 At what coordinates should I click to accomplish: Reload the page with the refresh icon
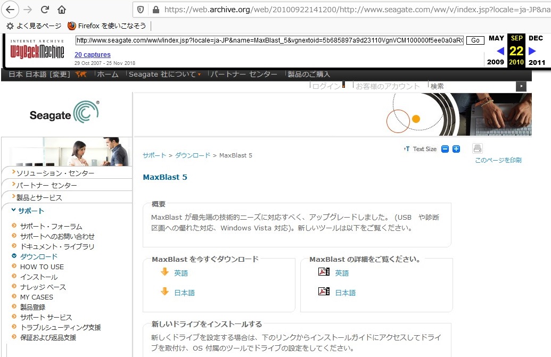pyautogui.click(x=45, y=10)
